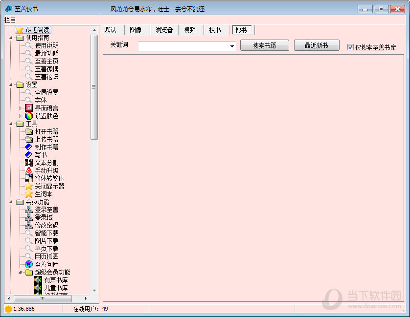Open the 关键词 dropdown arrow
Screen dimensions: 410x317
232,46
